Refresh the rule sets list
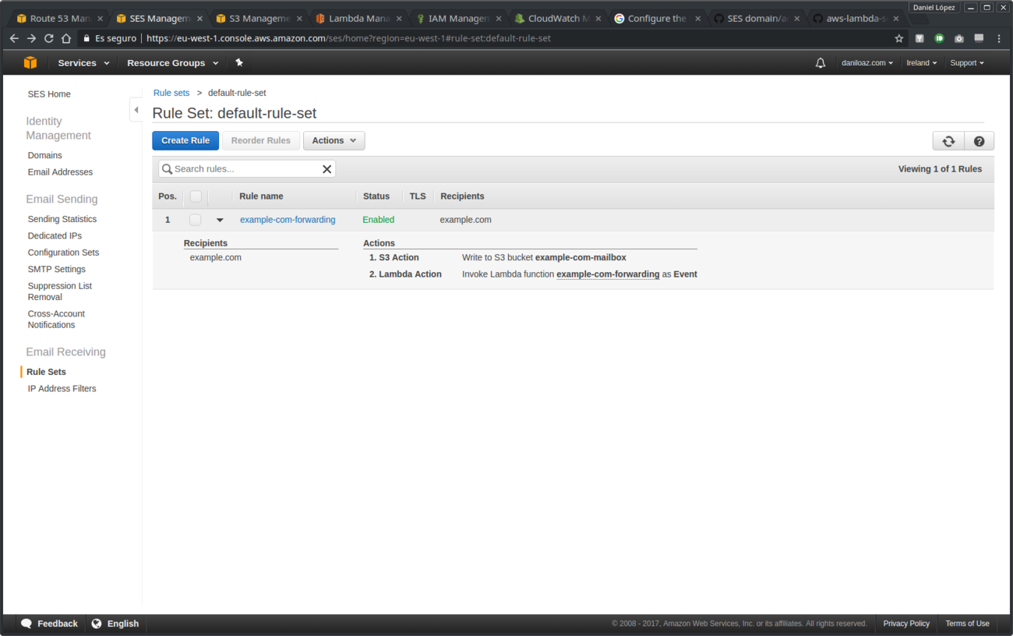The image size is (1013, 636). tap(948, 140)
